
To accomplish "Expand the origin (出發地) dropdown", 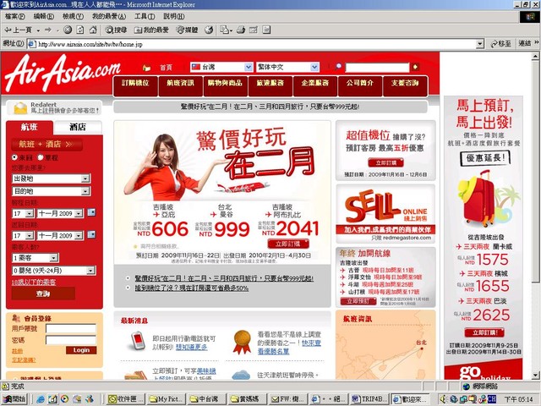I will [x=51, y=178].
